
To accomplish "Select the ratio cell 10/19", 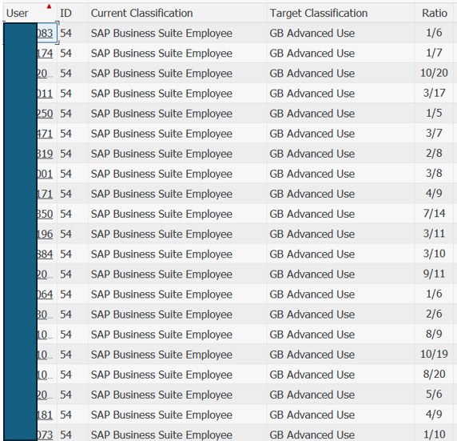I will point(434,355).
